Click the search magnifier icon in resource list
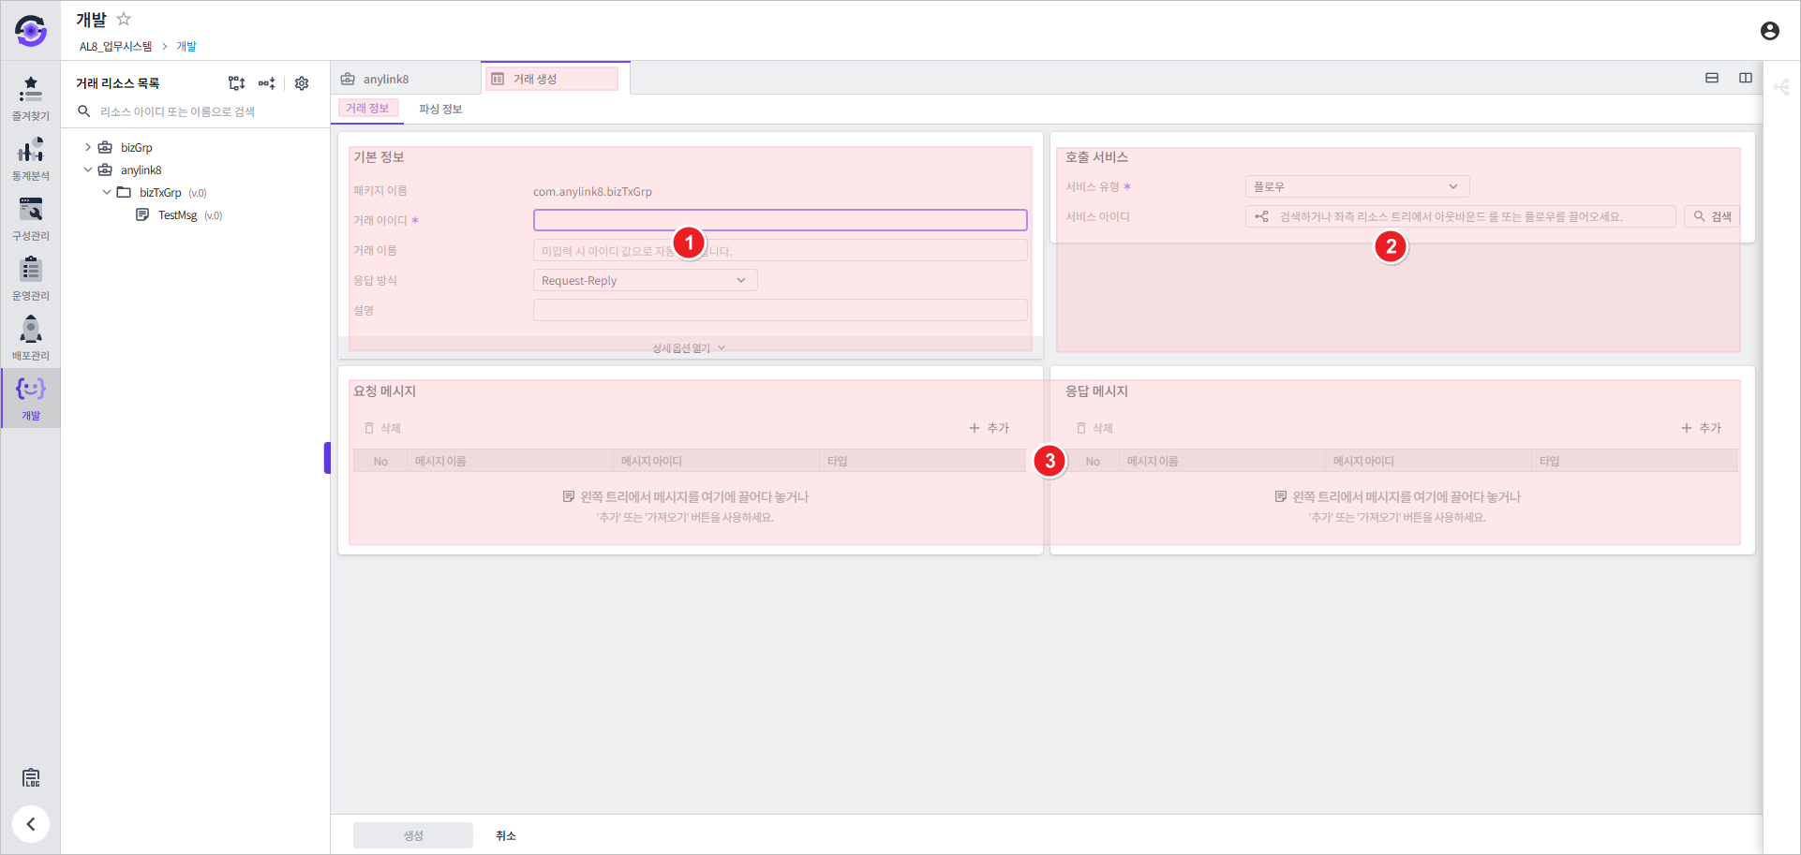 point(84,111)
